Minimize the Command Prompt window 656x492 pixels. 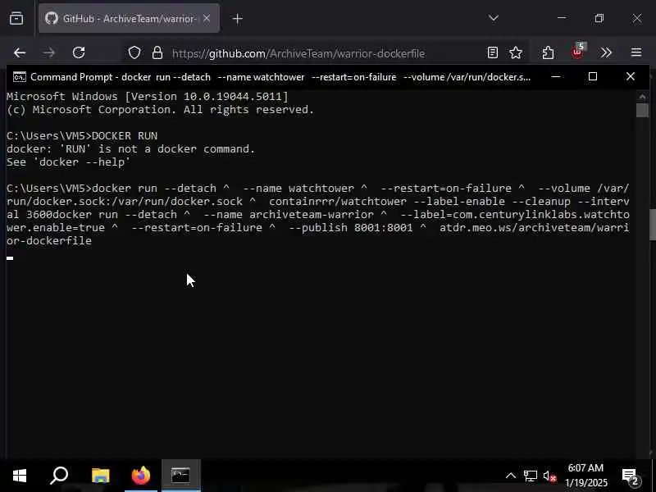pos(556,76)
